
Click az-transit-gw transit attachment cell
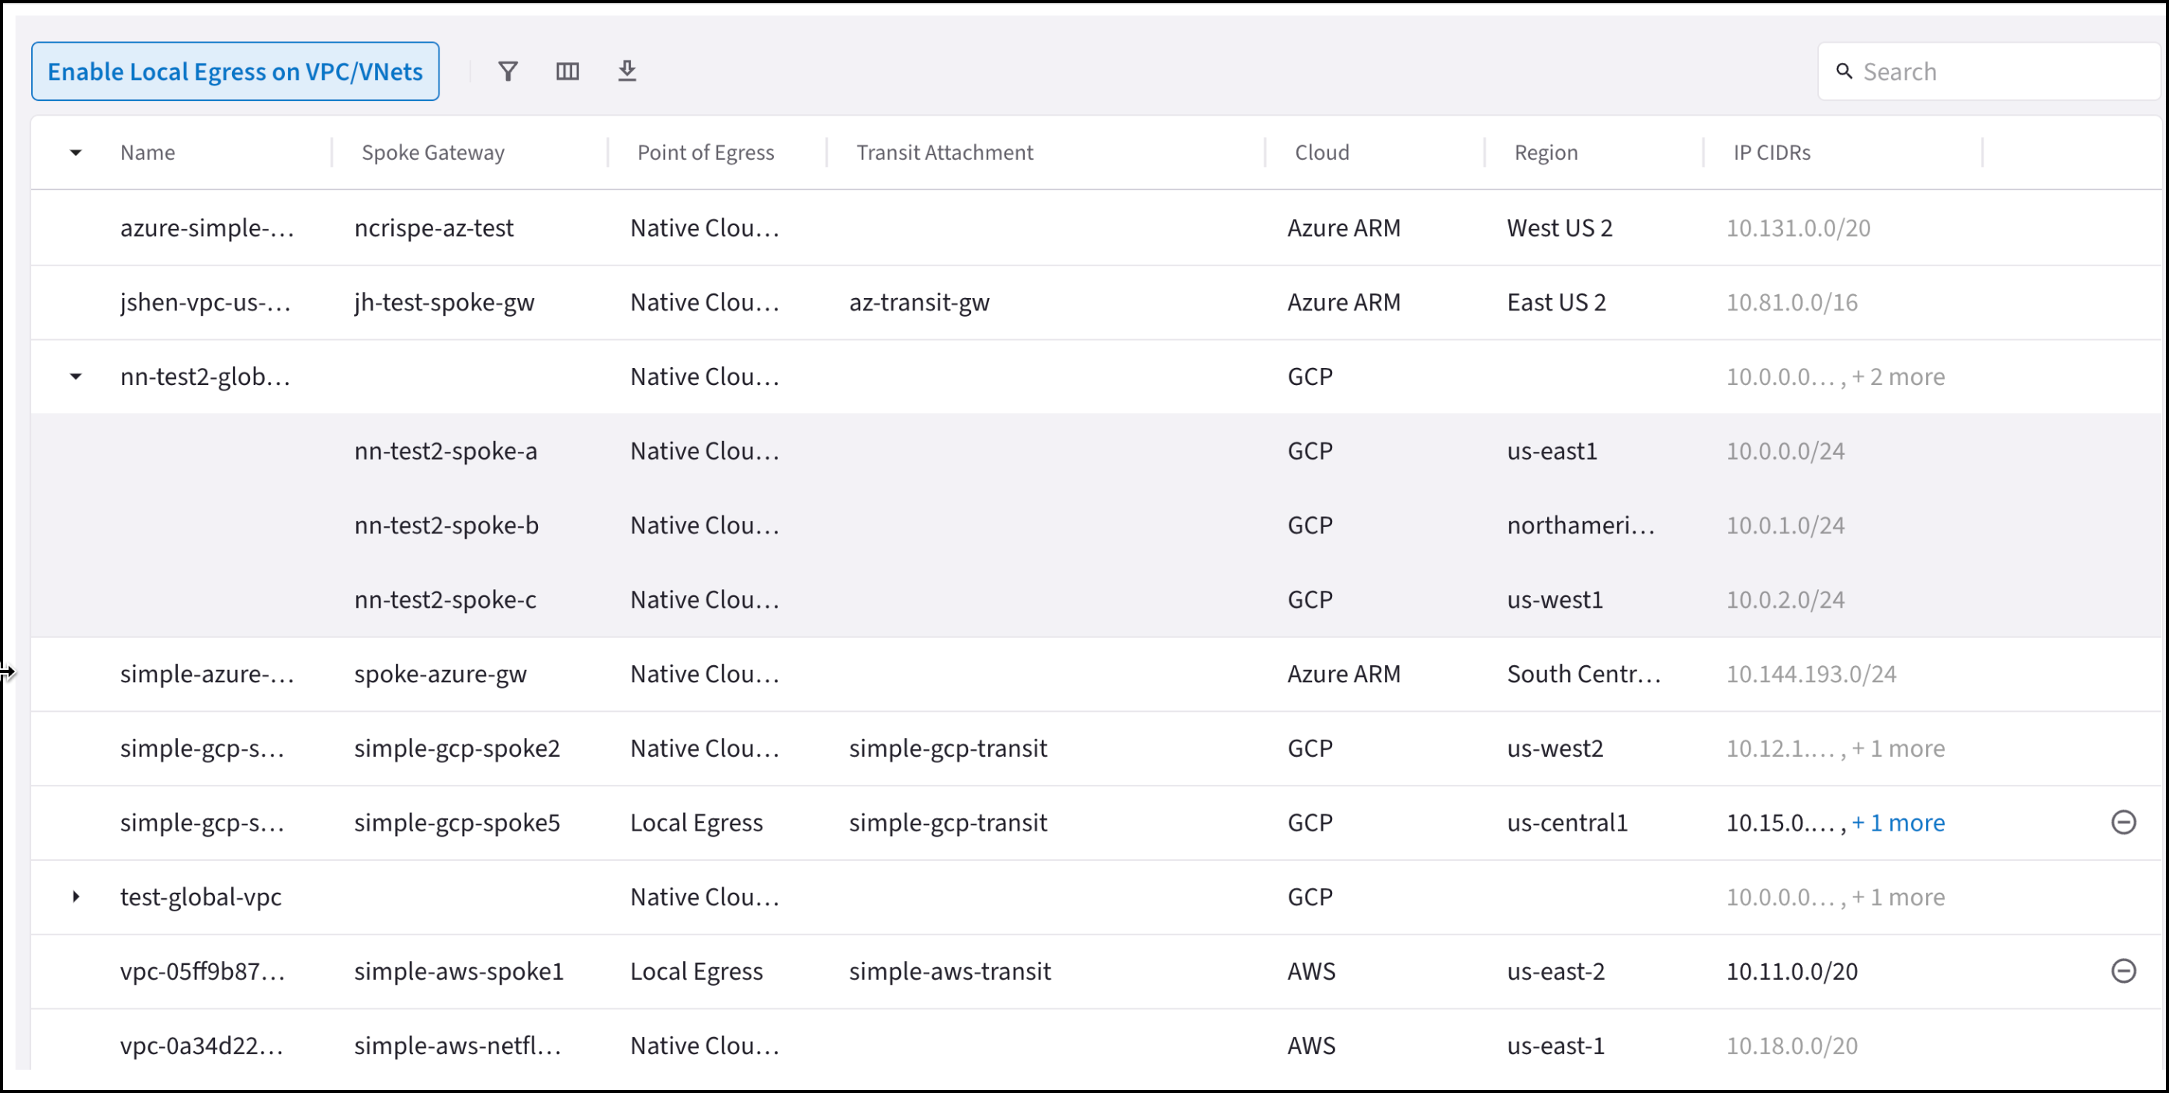pos(918,302)
